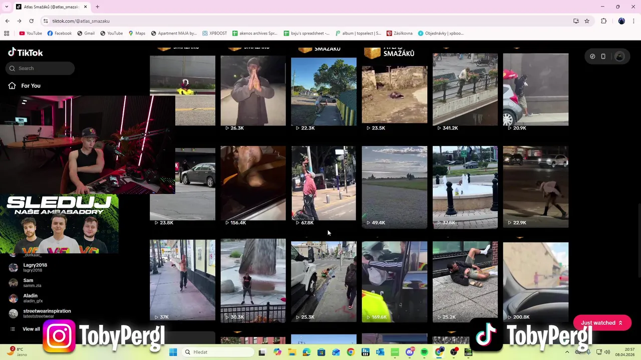This screenshot has height=360, width=641.
Task: Click the Just watched button
Action: pyautogui.click(x=602, y=323)
